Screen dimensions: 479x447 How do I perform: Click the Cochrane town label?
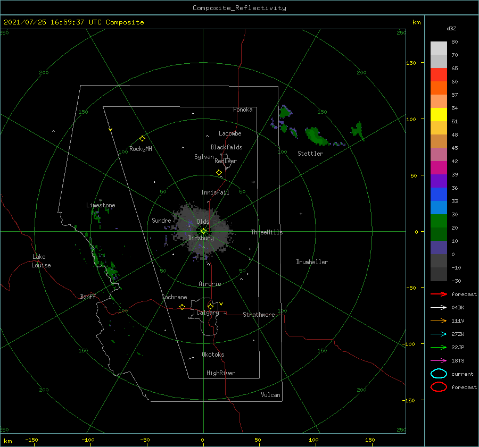pyautogui.click(x=174, y=297)
